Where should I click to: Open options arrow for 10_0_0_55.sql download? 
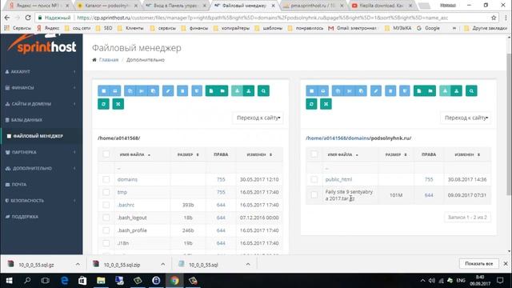click(x=248, y=264)
